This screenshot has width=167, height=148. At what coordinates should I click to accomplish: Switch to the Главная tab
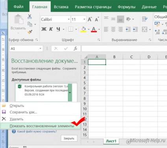(40, 7)
